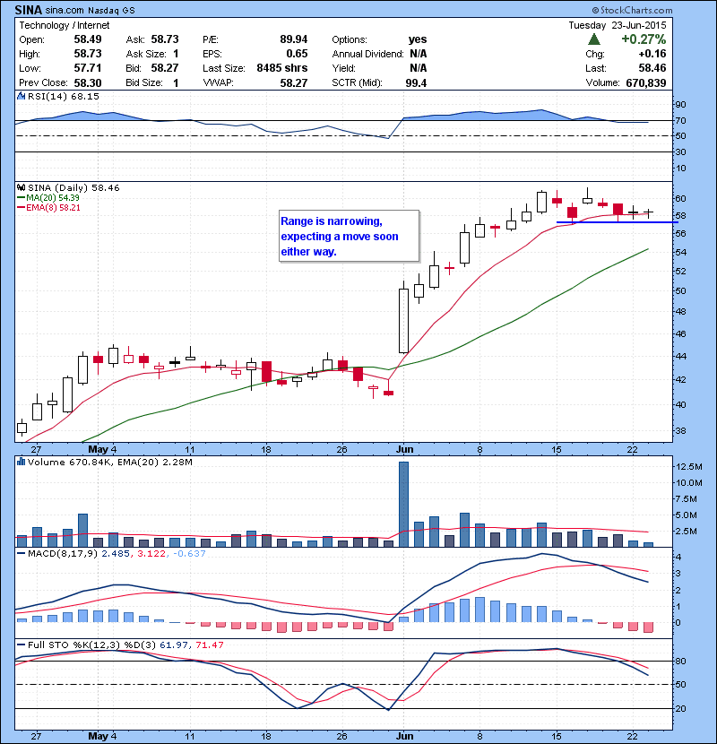Click the +0.27% percent change
Viewport: 717px width, 744px height.
coord(644,39)
